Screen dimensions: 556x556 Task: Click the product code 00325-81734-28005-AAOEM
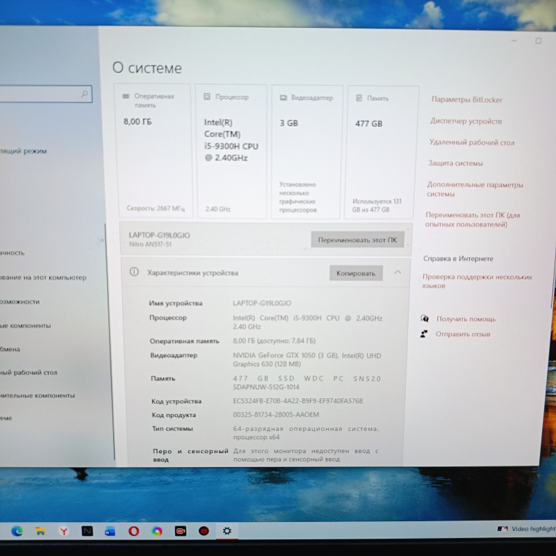tap(275, 414)
